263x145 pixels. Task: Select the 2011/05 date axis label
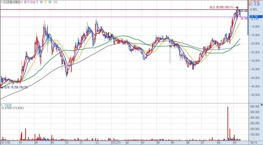coord(5,143)
